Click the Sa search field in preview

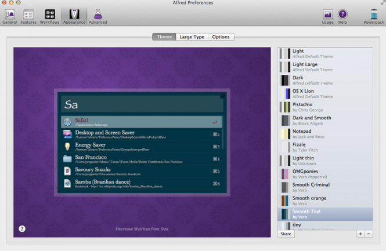pyautogui.click(x=142, y=104)
